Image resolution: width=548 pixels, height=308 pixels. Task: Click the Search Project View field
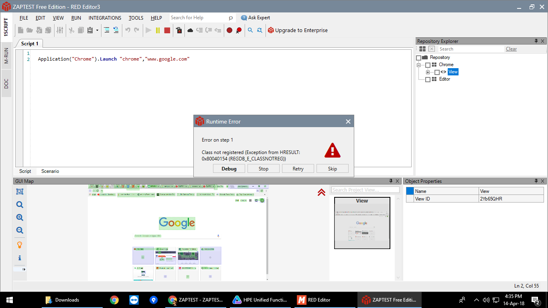[365, 190]
